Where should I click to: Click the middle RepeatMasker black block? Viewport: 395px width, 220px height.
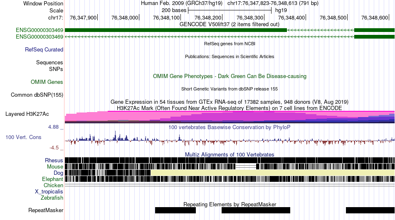click(x=256, y=210)
